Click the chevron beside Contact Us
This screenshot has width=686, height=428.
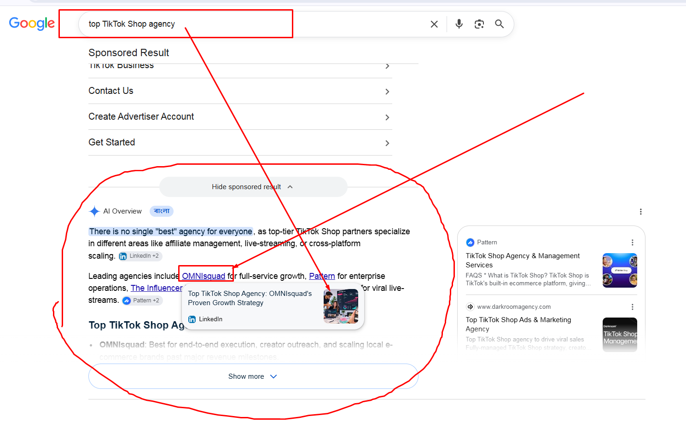(x=387, y=92)
